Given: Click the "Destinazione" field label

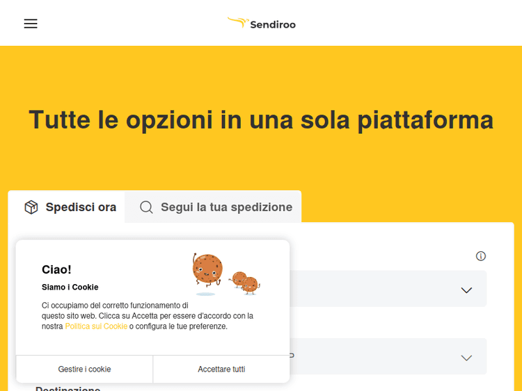Looking at the screenshot, I should coord(68,388).
